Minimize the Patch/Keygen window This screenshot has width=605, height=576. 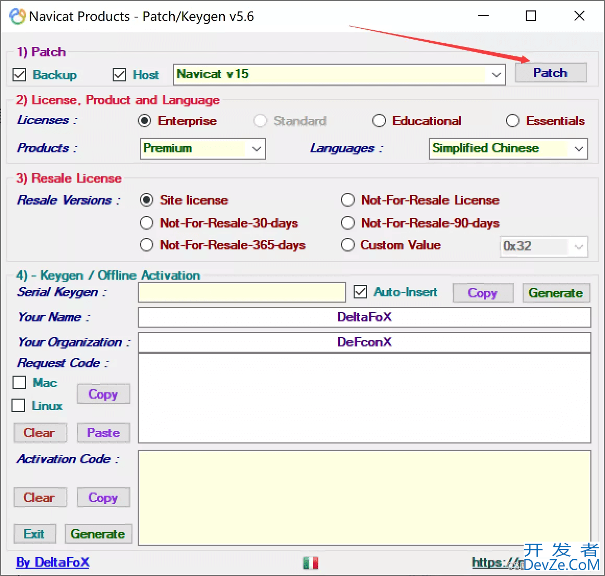tap(483, 16)
